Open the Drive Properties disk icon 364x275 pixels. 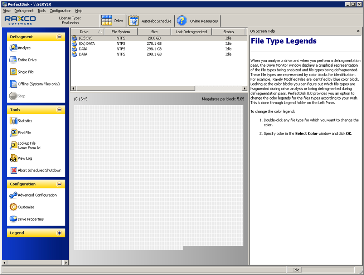click(13, 219)
